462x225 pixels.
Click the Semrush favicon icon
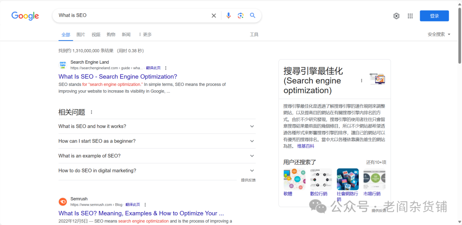point(63,201)
